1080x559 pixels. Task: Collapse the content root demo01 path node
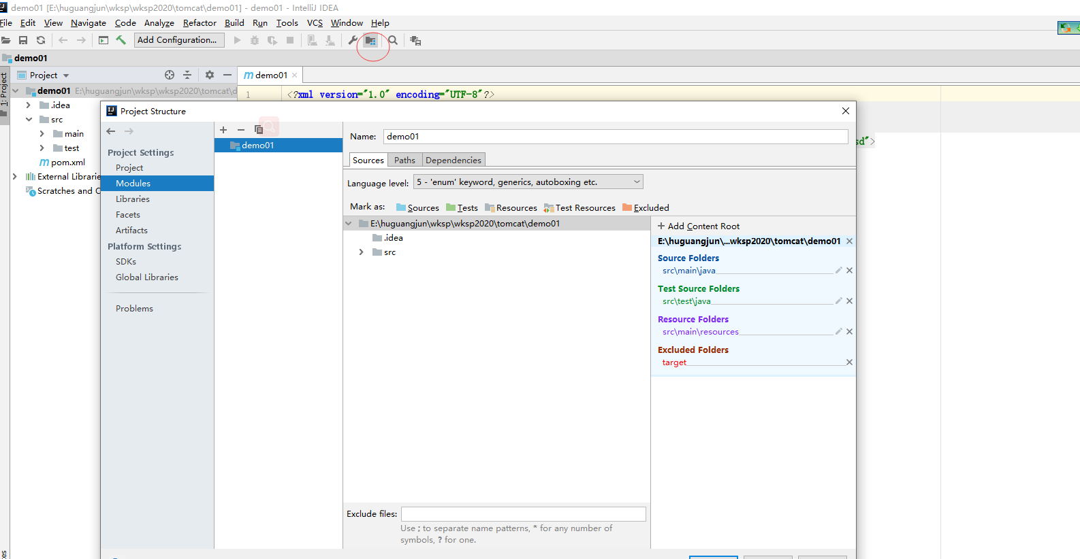[349, 224]
